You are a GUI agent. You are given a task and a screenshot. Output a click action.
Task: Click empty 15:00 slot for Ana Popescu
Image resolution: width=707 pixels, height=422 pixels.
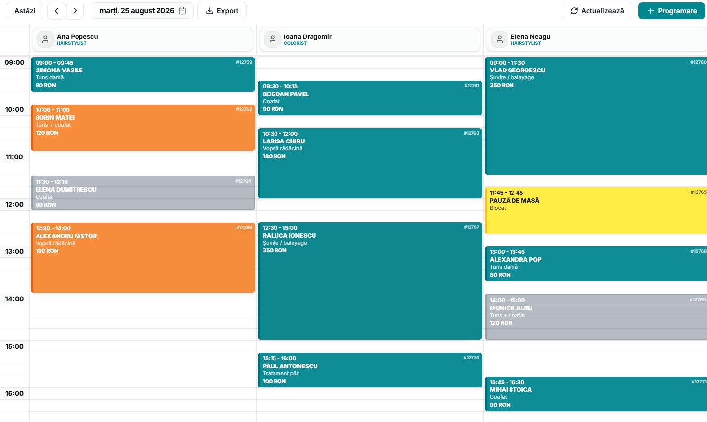pos(143,347)
